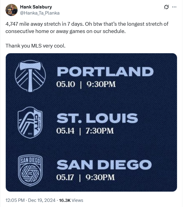Viewport: 187px width, 207px height.
Task: Click the Hank Salsbury display name
Action: pyautogui.click(x=35, y=7)
